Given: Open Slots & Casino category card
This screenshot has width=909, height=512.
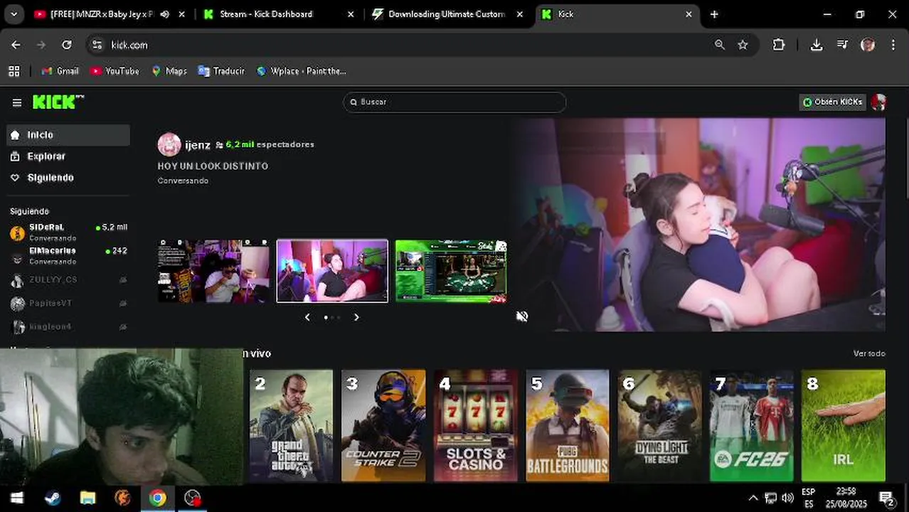Looking at the screenshot, I should coord(475,425).
